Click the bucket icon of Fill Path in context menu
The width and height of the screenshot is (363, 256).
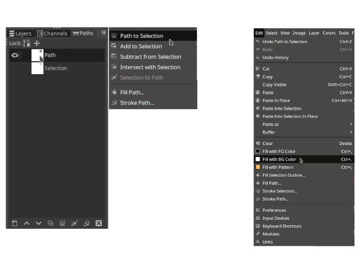[x=114, y=92]
